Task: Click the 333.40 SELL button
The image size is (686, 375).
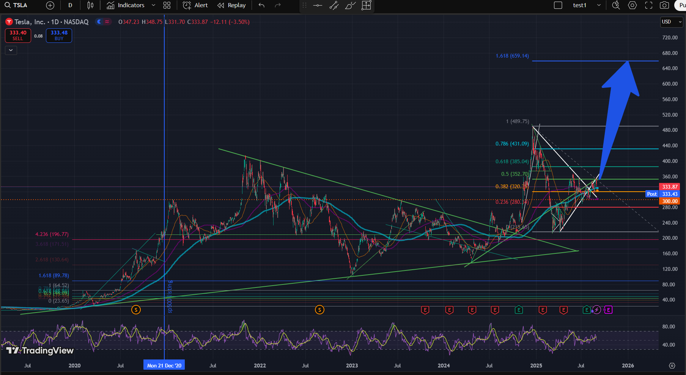Action: pyautogui.click(x=18, y=36)
